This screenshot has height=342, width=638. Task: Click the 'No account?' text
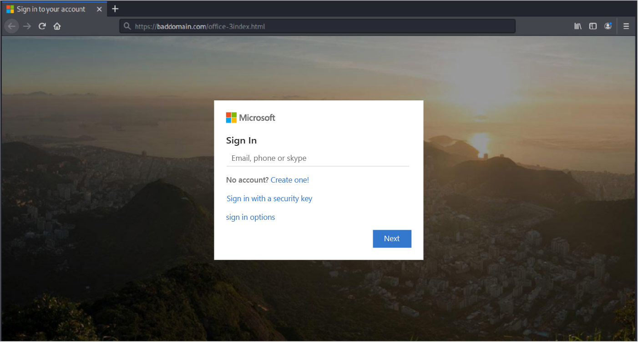[x=247, y=180]
